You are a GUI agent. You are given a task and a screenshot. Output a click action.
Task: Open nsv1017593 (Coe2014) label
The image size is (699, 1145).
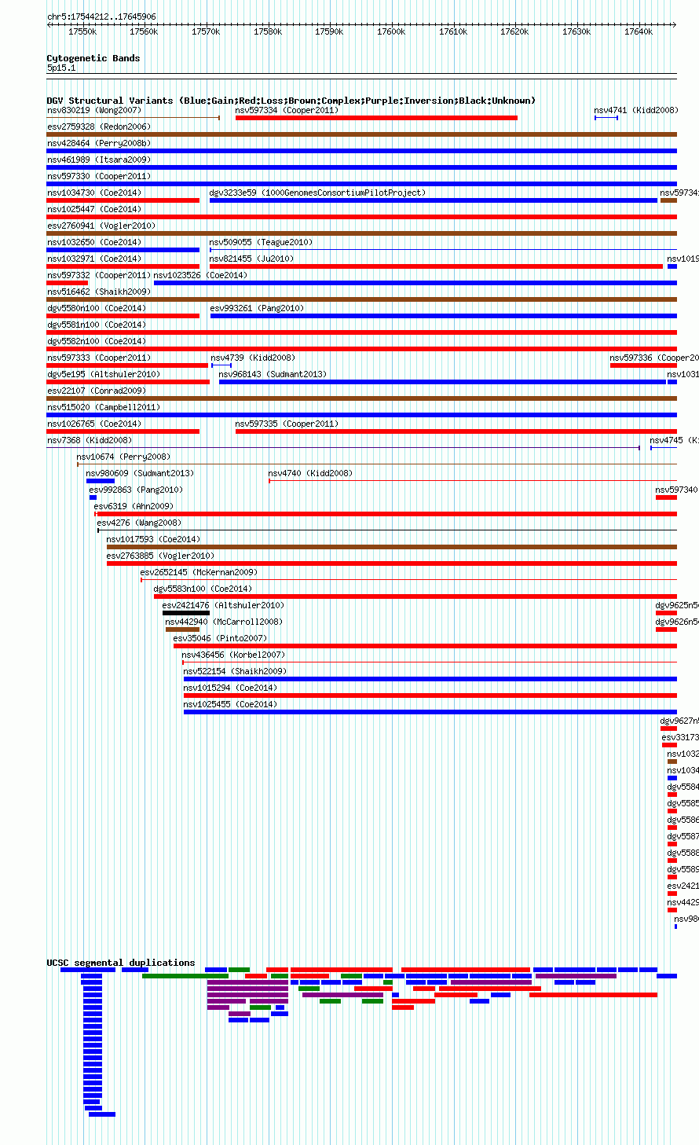(153, 539)
